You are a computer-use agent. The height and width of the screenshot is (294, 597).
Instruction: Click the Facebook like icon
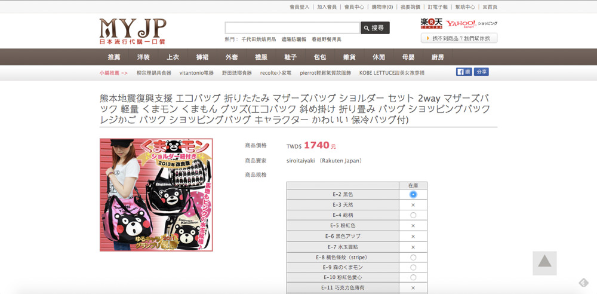[464, 72]
